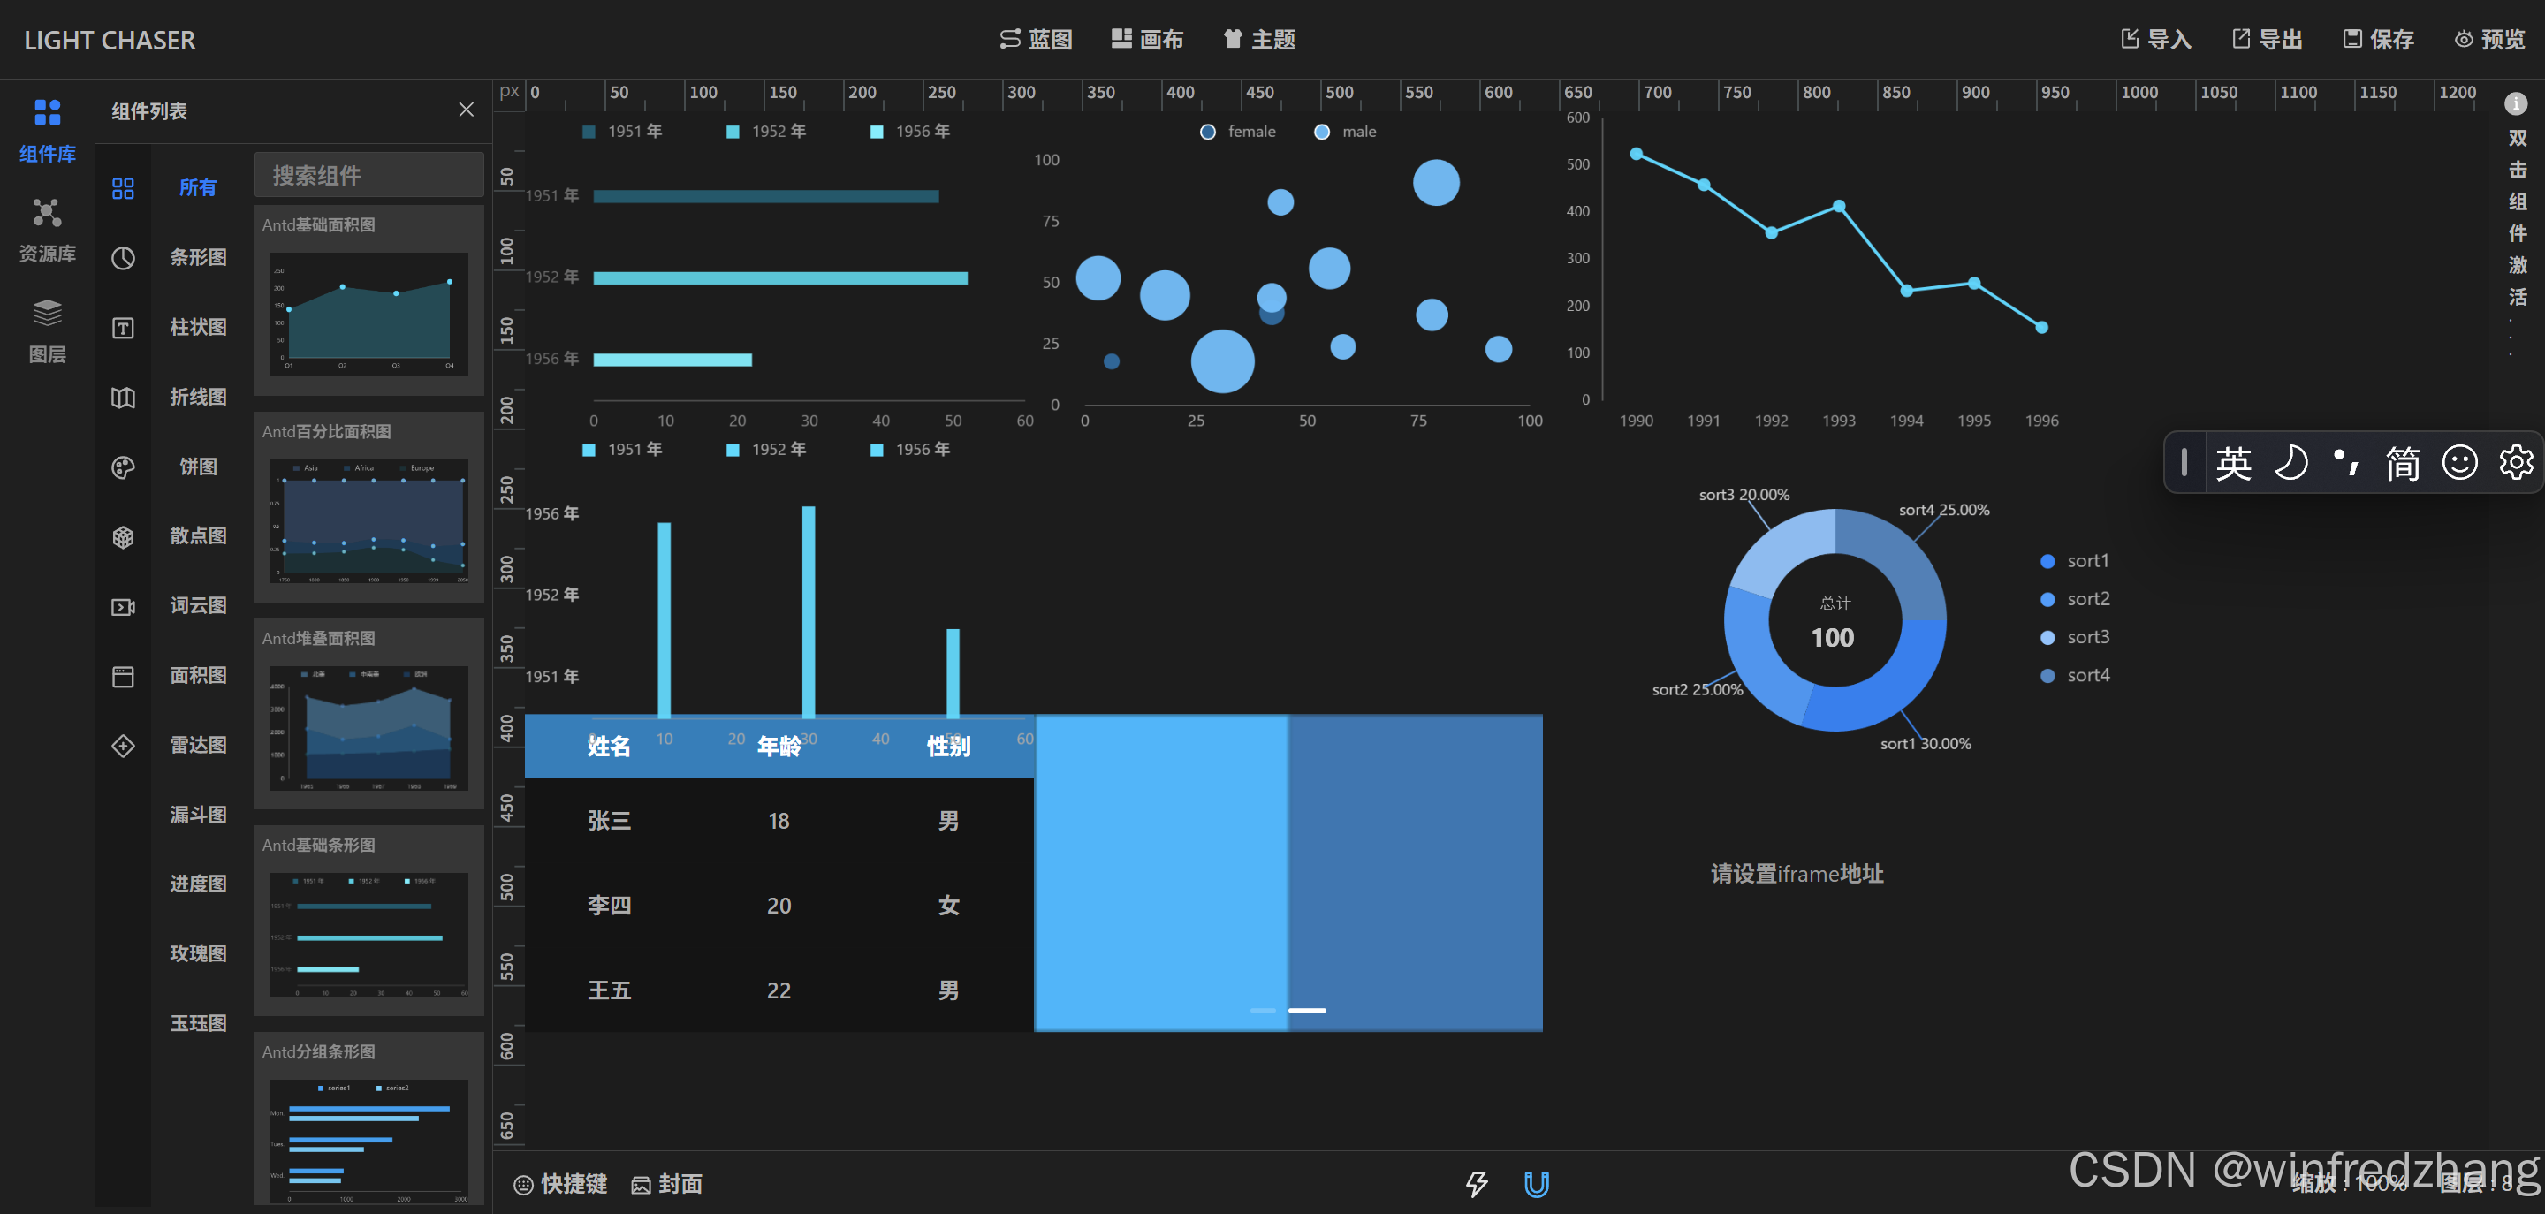2545x1214 pixels.
Task: Toggle sort2 legend in donut chart
Action: [x=2075, y=600]
